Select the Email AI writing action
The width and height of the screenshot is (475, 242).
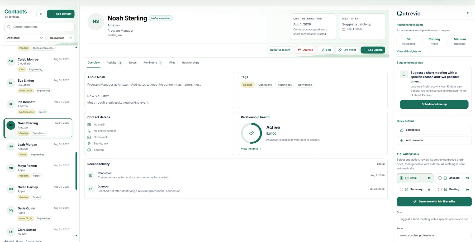[415, 178]
